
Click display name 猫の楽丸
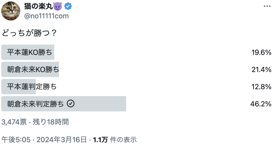[39, 7]
